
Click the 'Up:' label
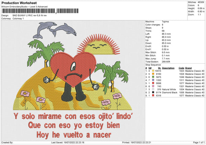[x=147, y=40]
